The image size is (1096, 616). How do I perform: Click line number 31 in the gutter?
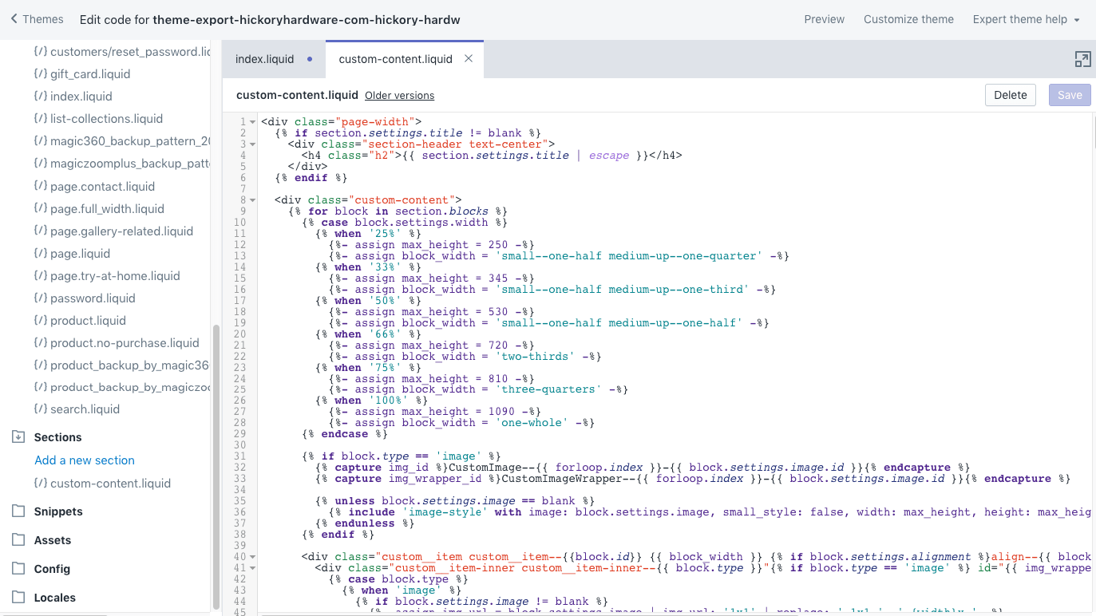[x=240, y=456]
